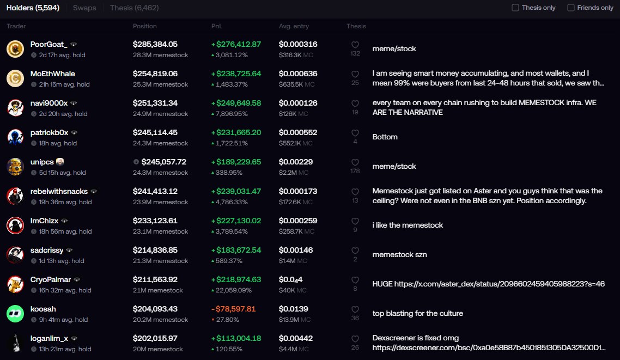Open sadcrissy's avatar

click(15, 255)
